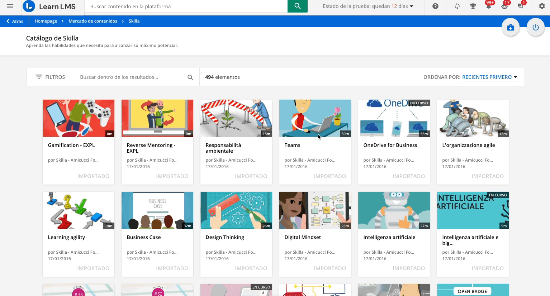Click EN CURSO badge on OneDrive card
This screenshot has height=296, width=550.
coord(419,103)
